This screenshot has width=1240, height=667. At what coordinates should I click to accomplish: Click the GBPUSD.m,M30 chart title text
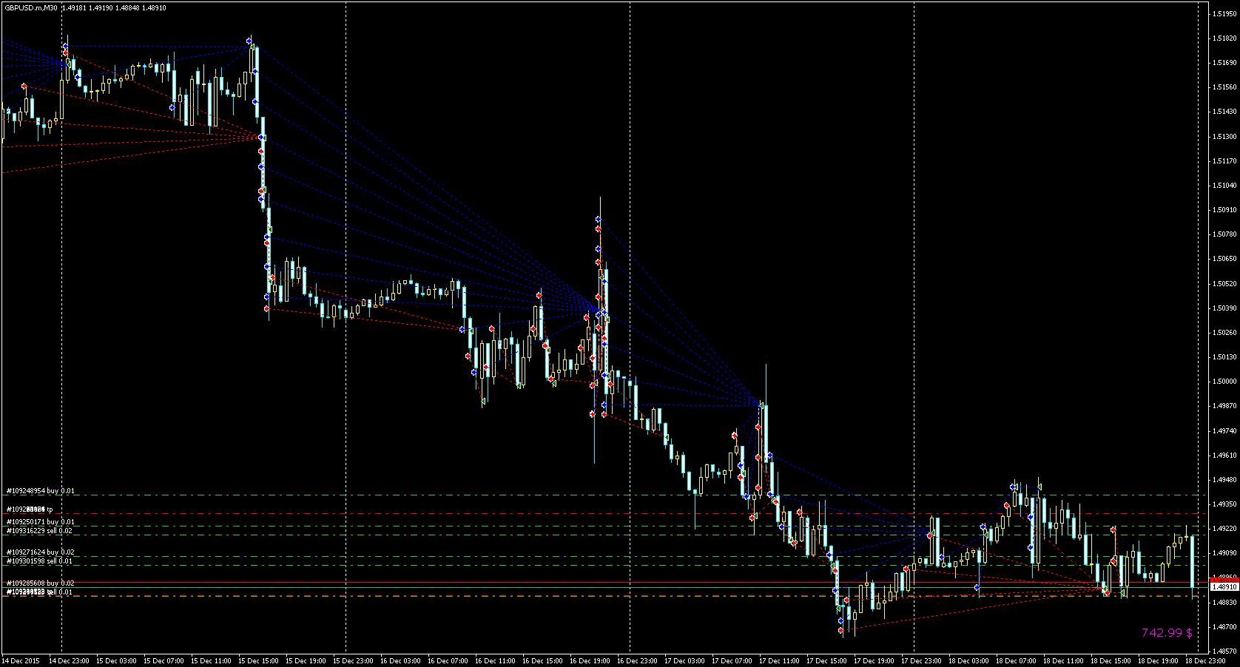click(31, 7)
